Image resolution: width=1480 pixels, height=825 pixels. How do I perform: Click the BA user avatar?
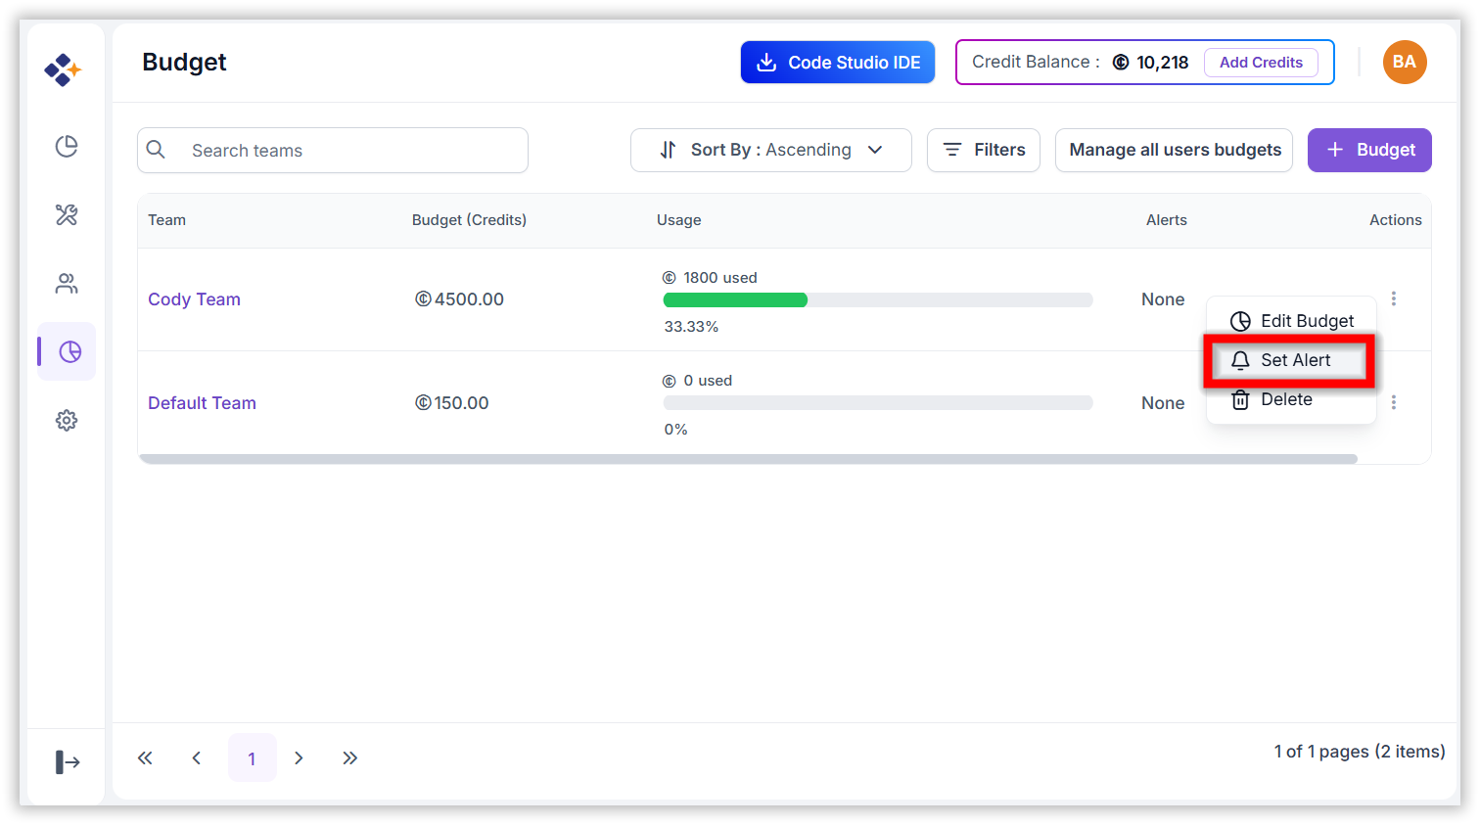1404,62
